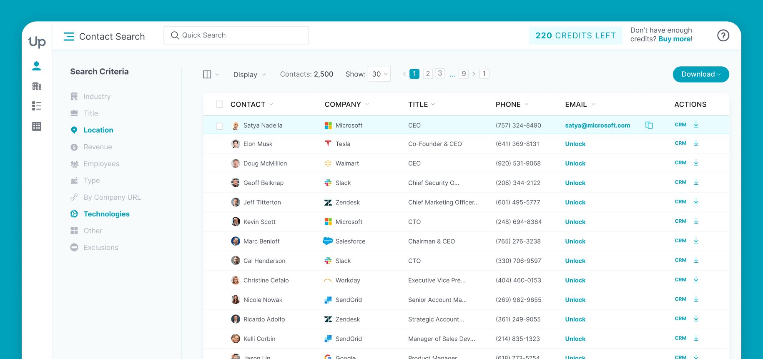Click the page jump input box

[x=484, y=74]
